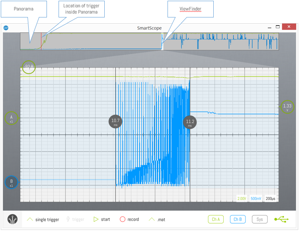
Task: Open the 2.00V channel A scale selector
Action: coord(242,198)
